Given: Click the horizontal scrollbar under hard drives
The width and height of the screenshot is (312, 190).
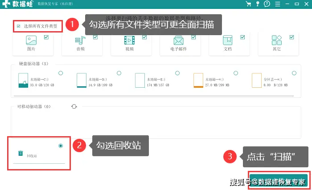Looking at the screenshot, I should [154, 96].
